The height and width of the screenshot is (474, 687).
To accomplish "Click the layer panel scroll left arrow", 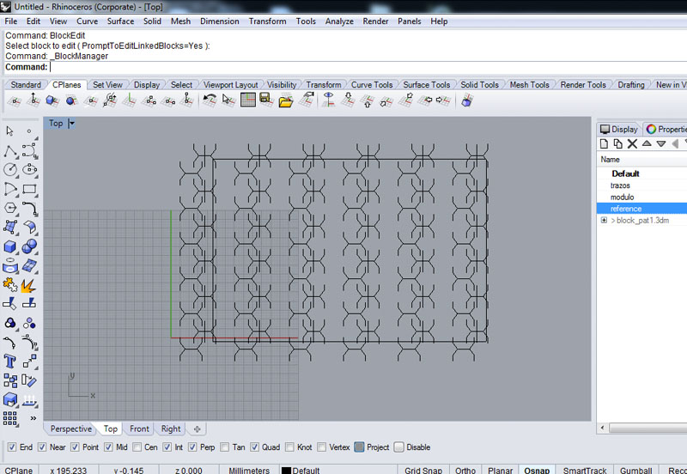I will pyautogui.click(x=603, y=428).
